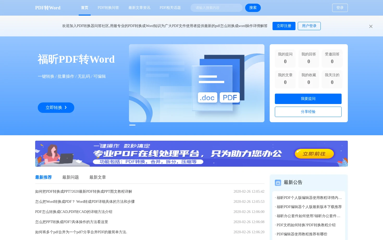Open article 如何把PDF转换成PPT?2020最新 tutorial
383x240 pixels.
coord(84,192)
